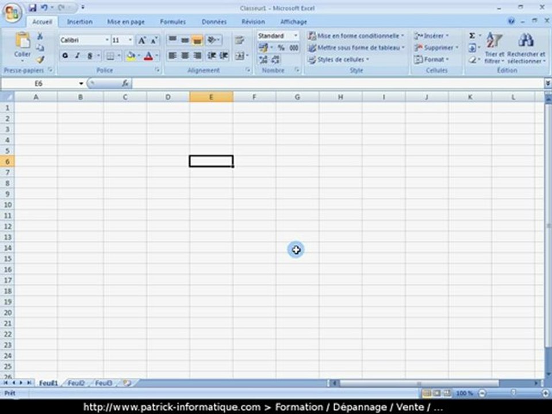
Task: Activate the format painter brush icon
Action: click(40, 59)
